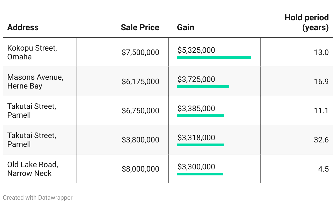Select the Kokopu Street, Omaha address cell
The image size is (336, 204).
(x=32, y=52)
